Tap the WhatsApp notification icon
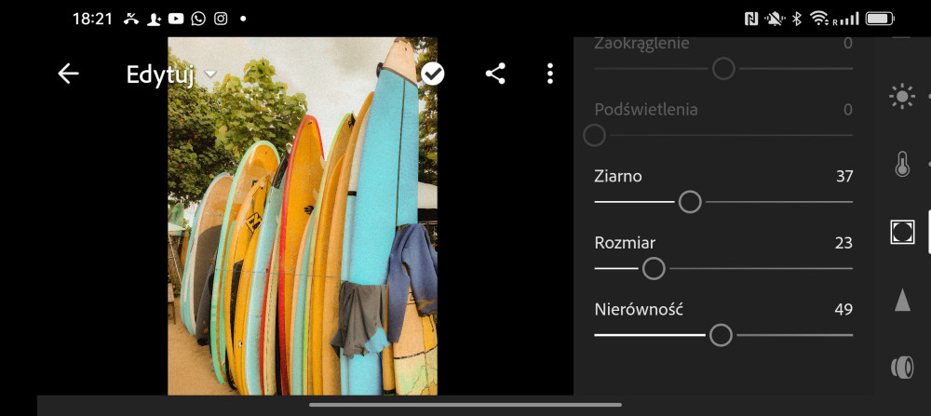 click(198, 19)
